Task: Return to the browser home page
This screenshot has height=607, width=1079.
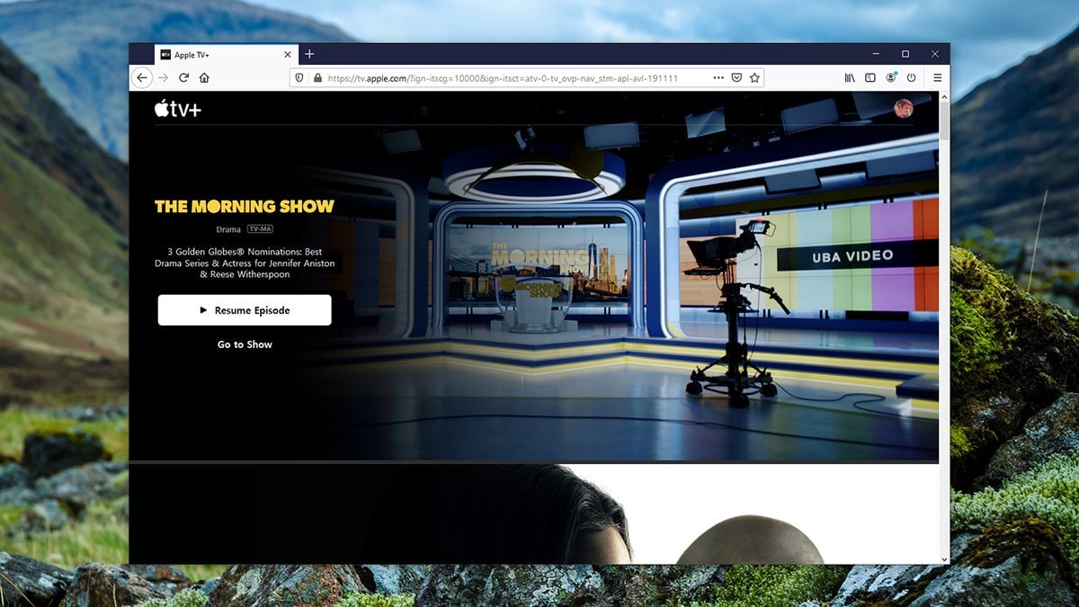Action: (x=205, y=77)
